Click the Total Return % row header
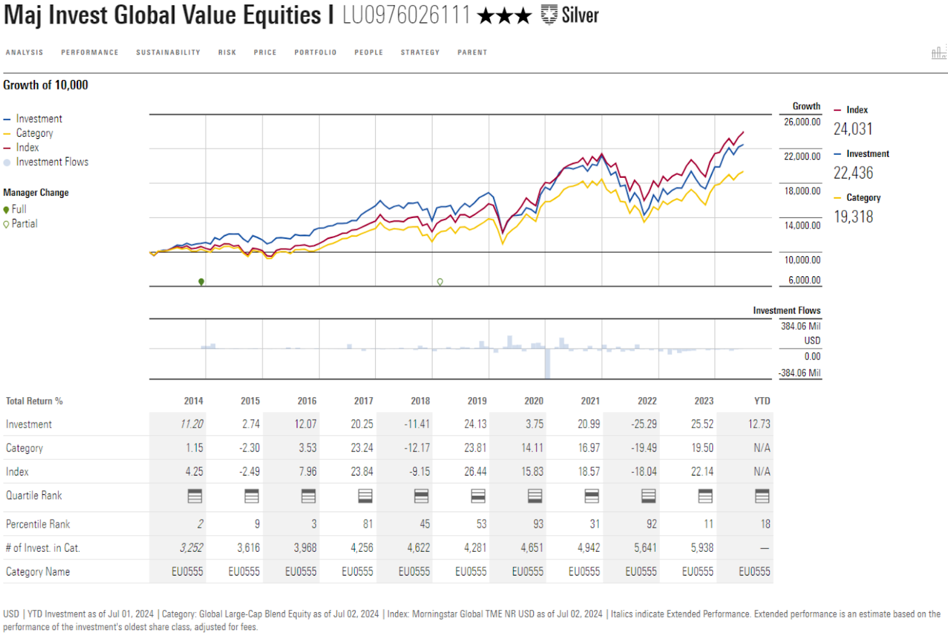The width and height of the screenshot is (948, 633). (x=34, y=401)
